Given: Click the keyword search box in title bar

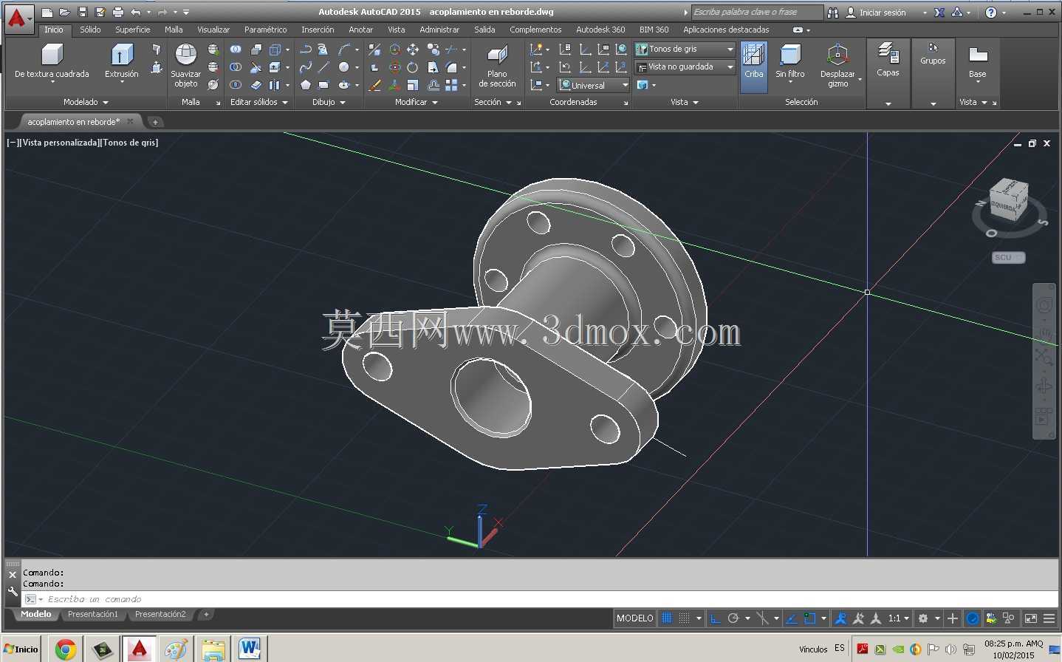Looking at the screenshot, I should (x=757, y=12).
